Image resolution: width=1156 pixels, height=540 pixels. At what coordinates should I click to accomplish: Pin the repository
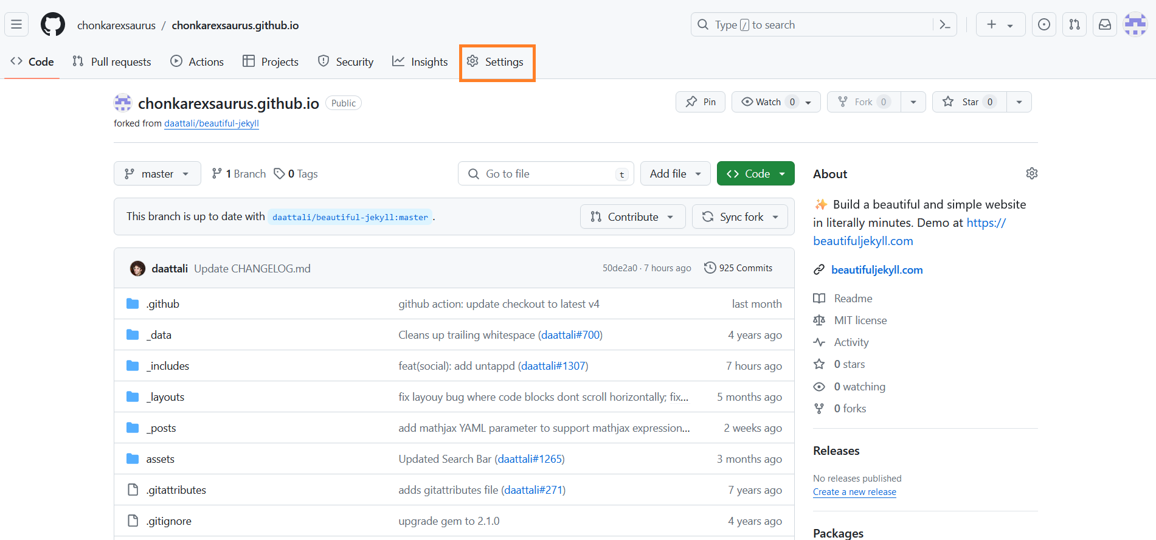click(x=701, y=102)
